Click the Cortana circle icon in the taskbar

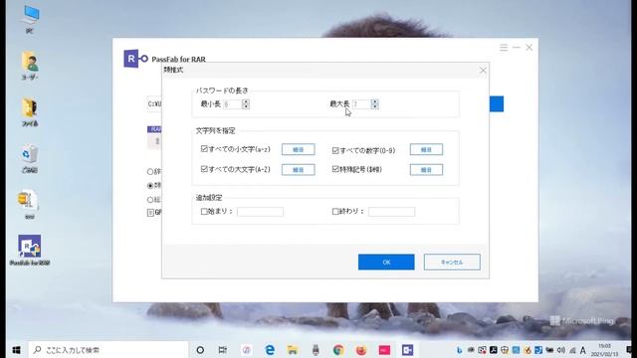click(200, 349)
